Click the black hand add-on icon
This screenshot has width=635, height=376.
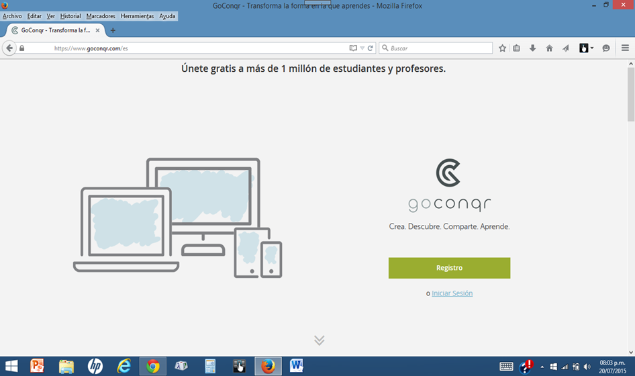(583, 48)
